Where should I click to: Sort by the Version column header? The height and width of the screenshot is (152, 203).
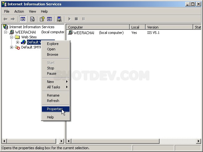click(x=169, y=27)
